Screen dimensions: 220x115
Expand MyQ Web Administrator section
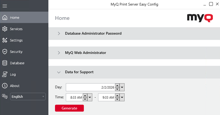(59, 53)
